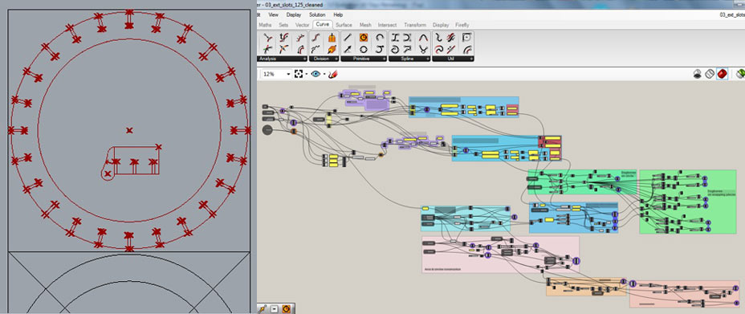Disable preview with the grey hidden-preview icon

click(697, 74)
